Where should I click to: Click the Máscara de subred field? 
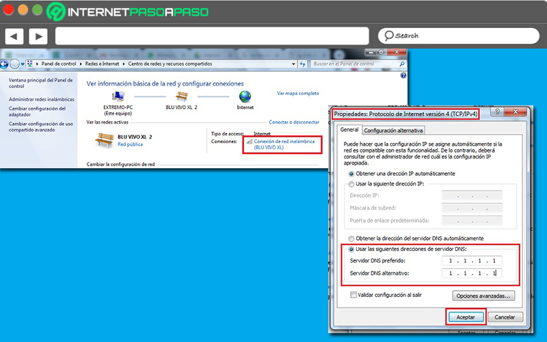pos(472,208)
